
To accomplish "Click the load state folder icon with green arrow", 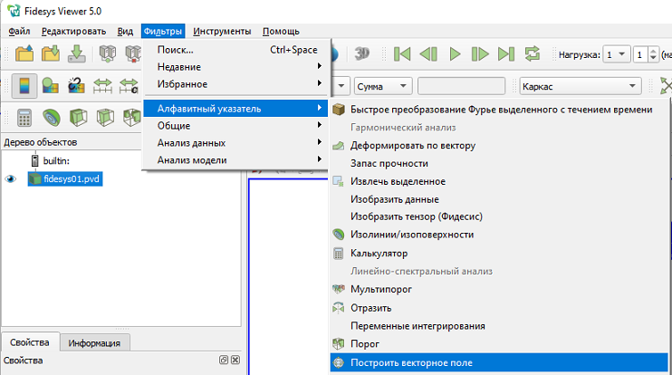I will click(51, 53).
